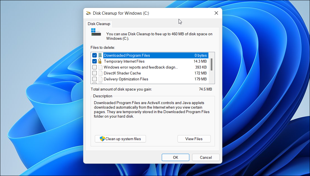Open Clean up system files
310x176 pixels.
tap(120, 139)
